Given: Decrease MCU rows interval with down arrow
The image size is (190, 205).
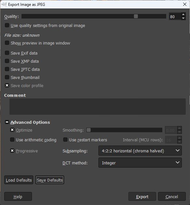Looking at the screenshot, I should [x=180, y=142].
